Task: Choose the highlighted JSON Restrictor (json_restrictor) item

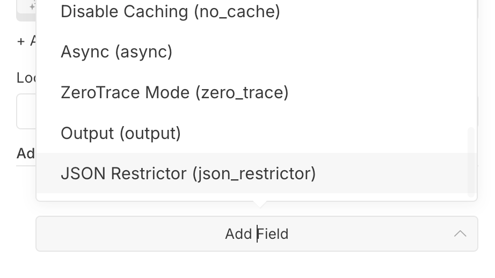Action: [188, 174]
